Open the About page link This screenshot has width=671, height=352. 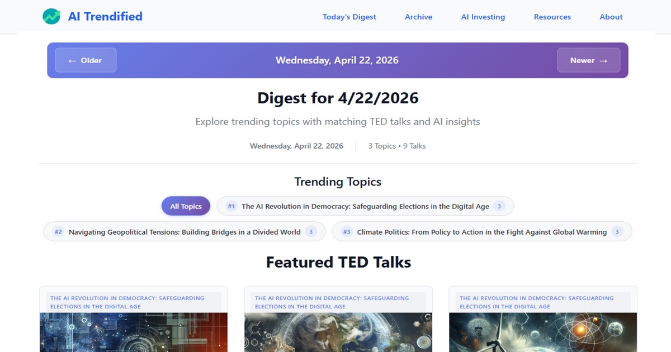click(611, 17)
